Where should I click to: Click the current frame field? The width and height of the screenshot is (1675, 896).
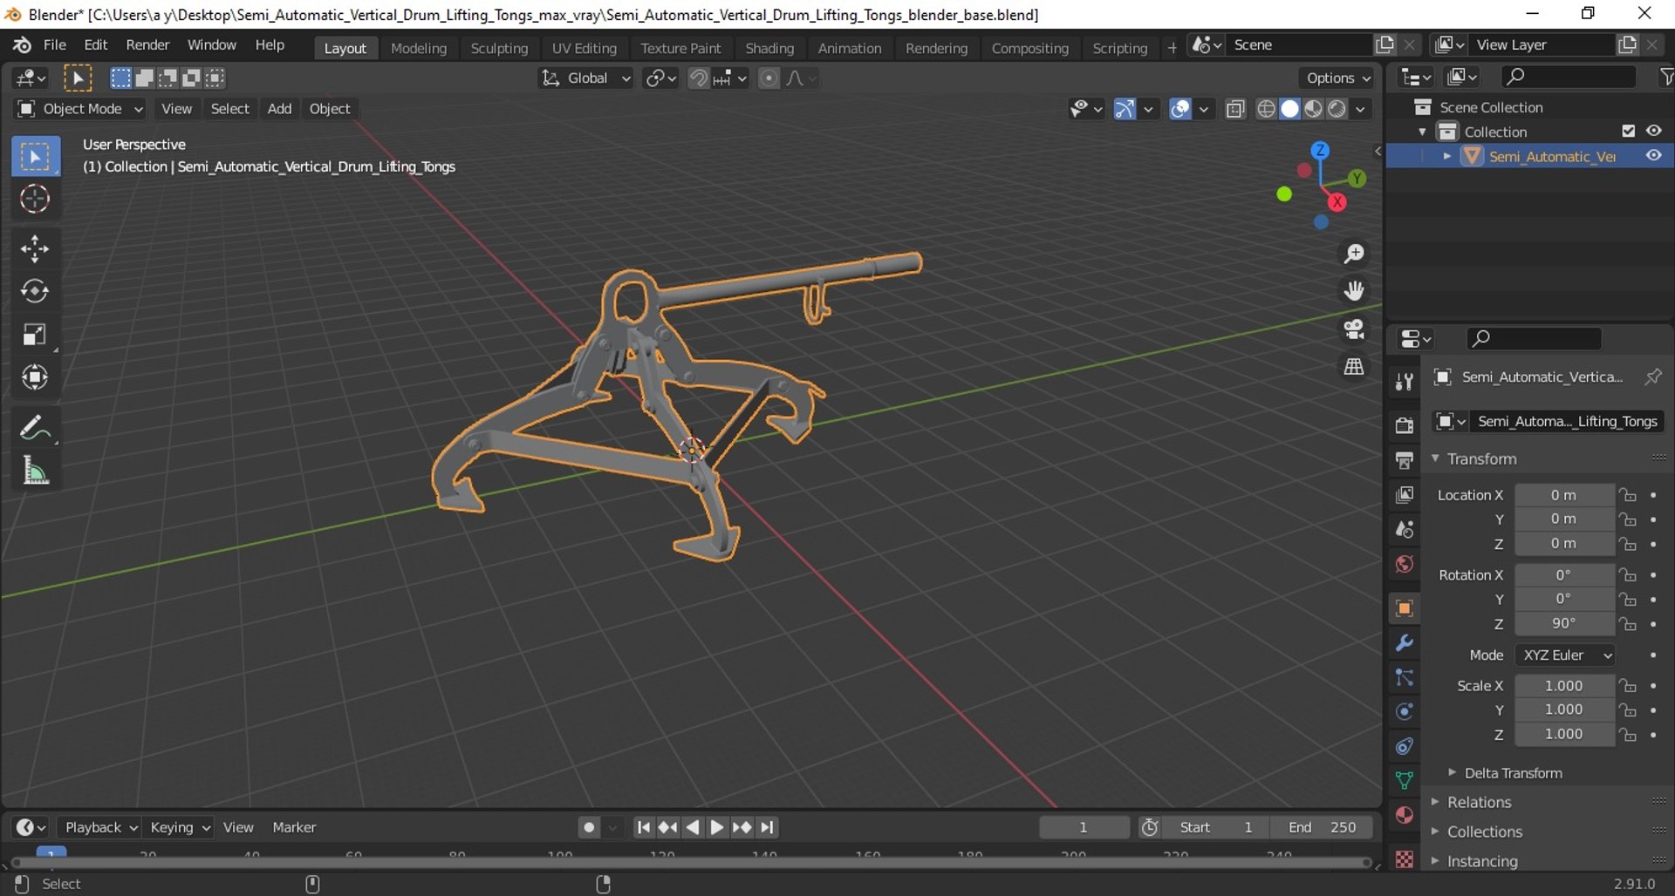coord(1084,827)
